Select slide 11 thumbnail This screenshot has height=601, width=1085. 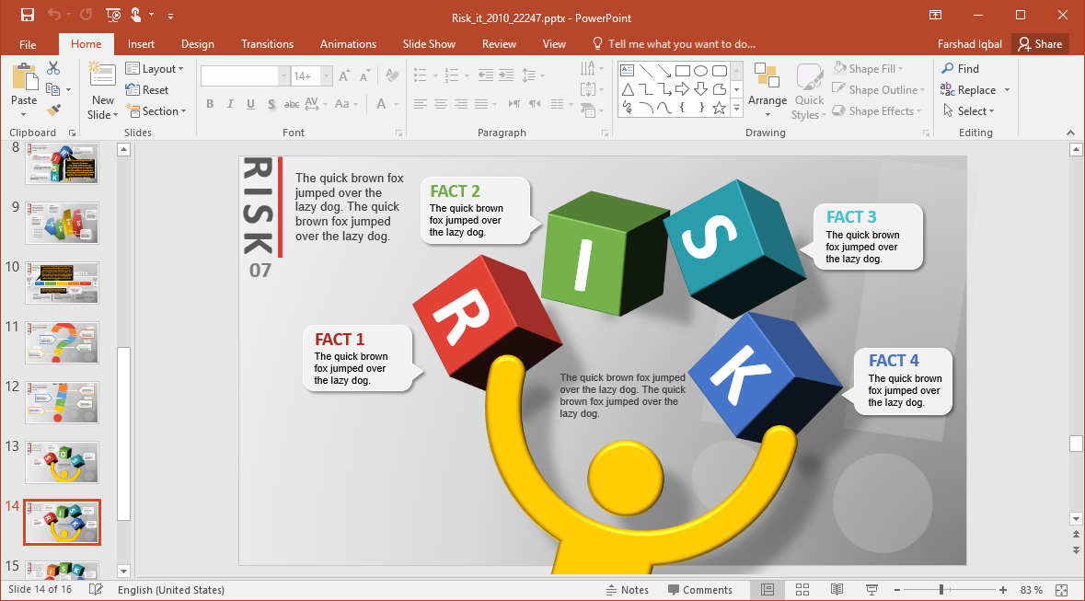[63, 342]
